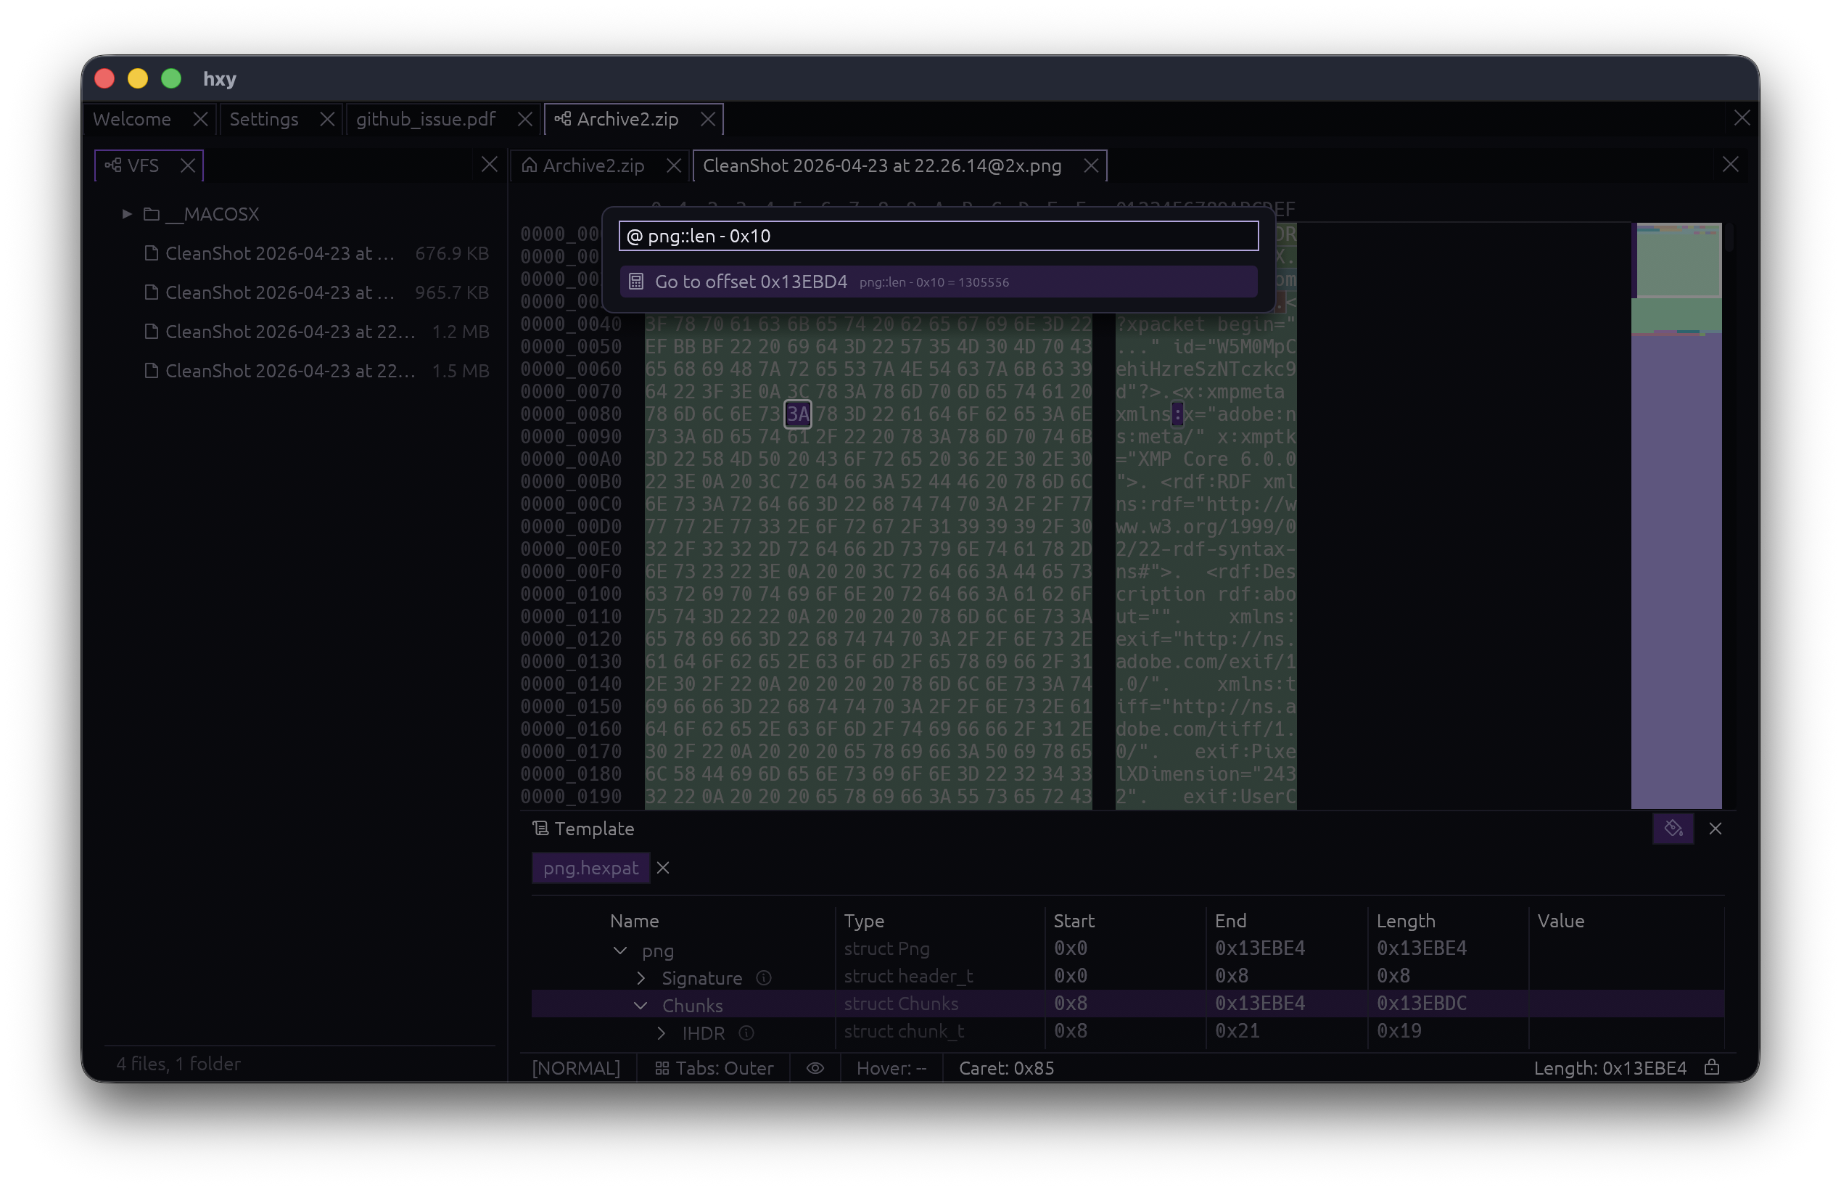
Task: Focus the png::len - 0x10 command input
Action: click(x=938, y=236)
